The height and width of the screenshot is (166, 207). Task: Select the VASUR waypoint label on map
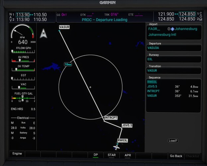pyautogui.click(x=64, y=27)
